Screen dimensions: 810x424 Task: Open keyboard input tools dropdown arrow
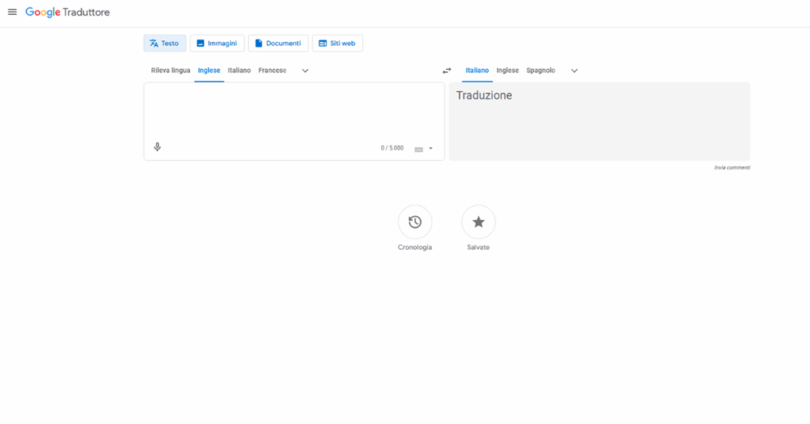[x=431, y=148]
